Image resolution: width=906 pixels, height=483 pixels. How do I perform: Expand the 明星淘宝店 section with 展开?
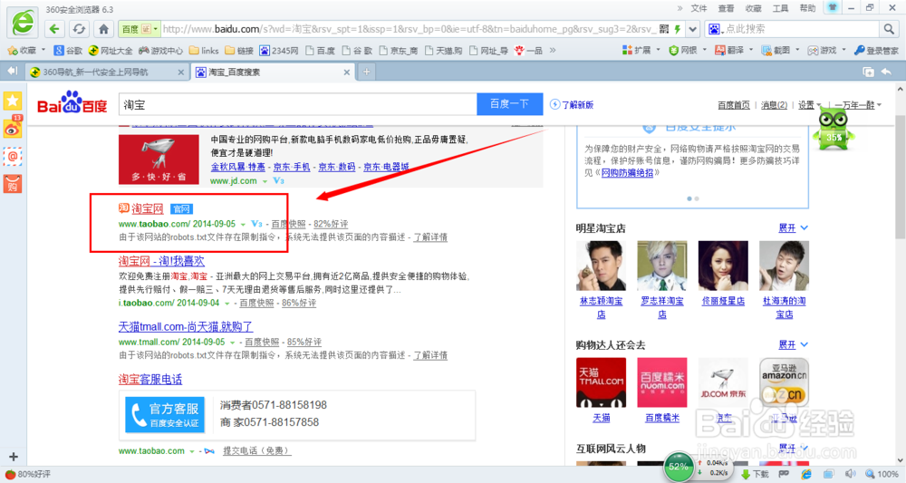click(794, 228)
